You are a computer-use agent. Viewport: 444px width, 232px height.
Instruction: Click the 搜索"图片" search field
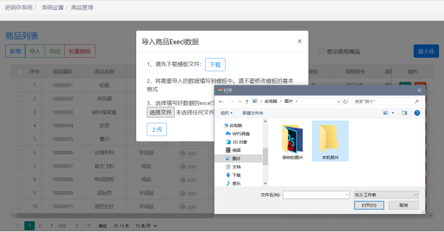tap(387, 102)
